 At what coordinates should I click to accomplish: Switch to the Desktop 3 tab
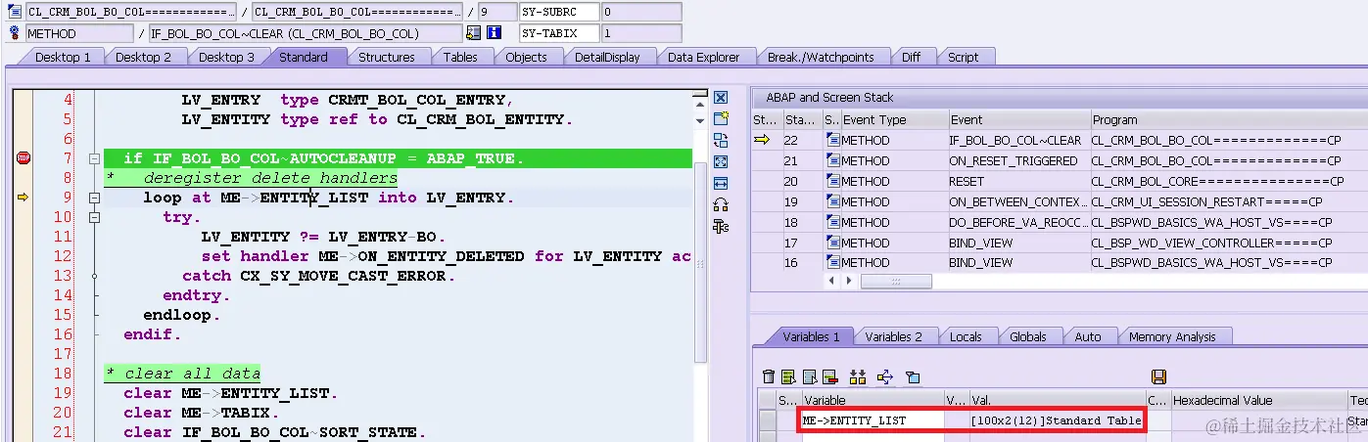pyautogui.click(x=226, y=57)
